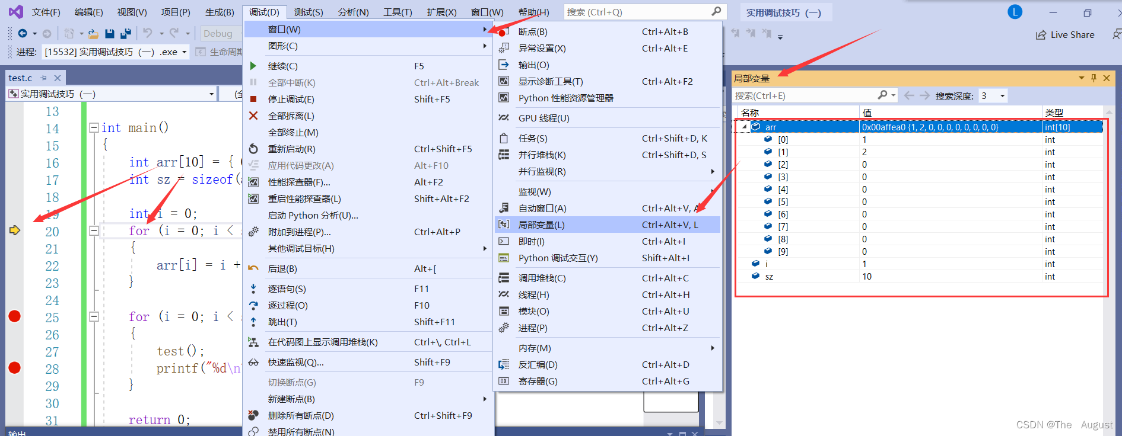Open the Locals panel window options dropdown
The image size is (1122, 436).
[x=1081, y=78]
